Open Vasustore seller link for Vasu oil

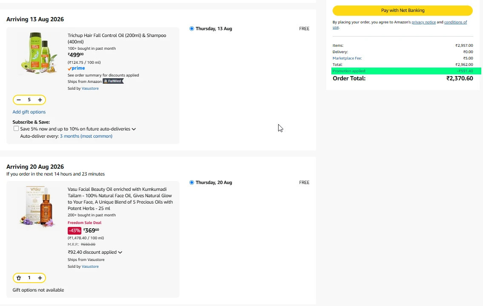[90, 266]
